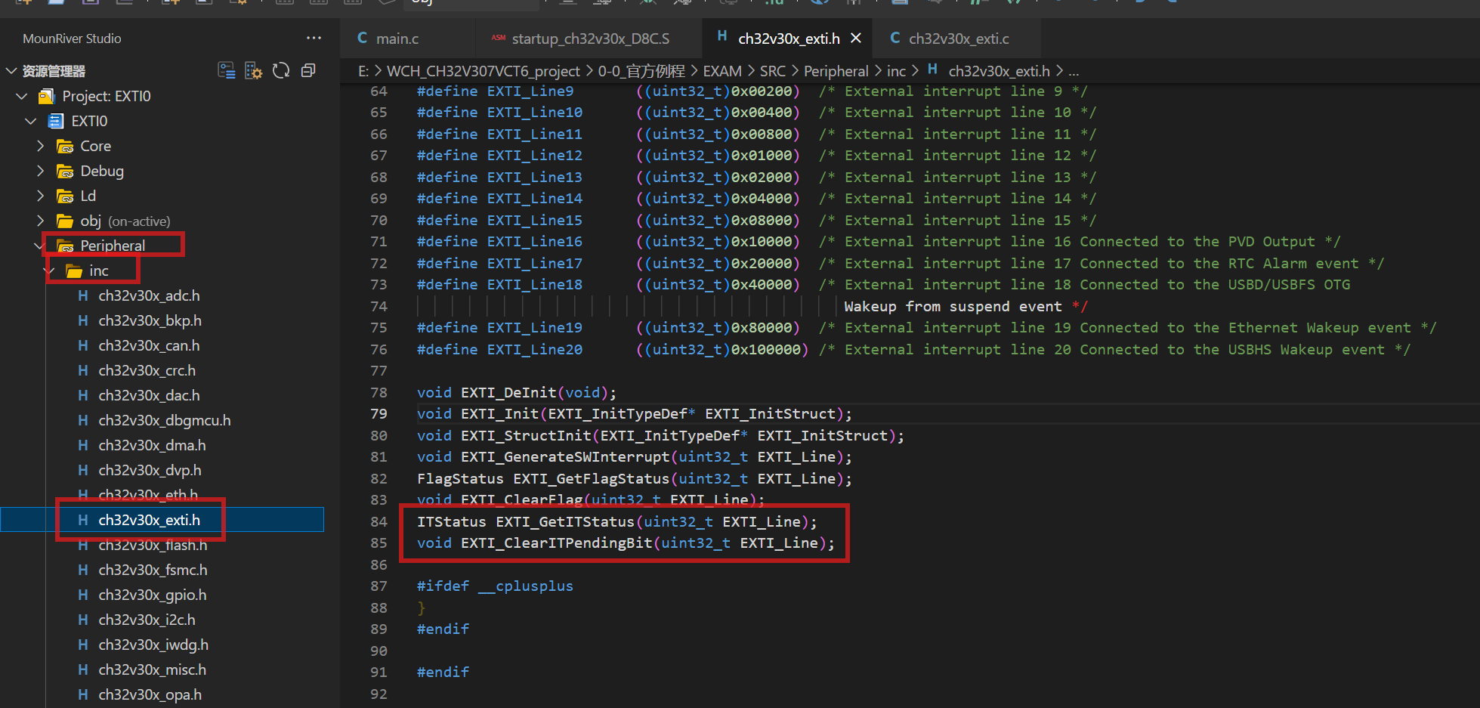Open ch32v30x_flash.h in the file tree
The image size is (1480, 708).
pos(153,545)
